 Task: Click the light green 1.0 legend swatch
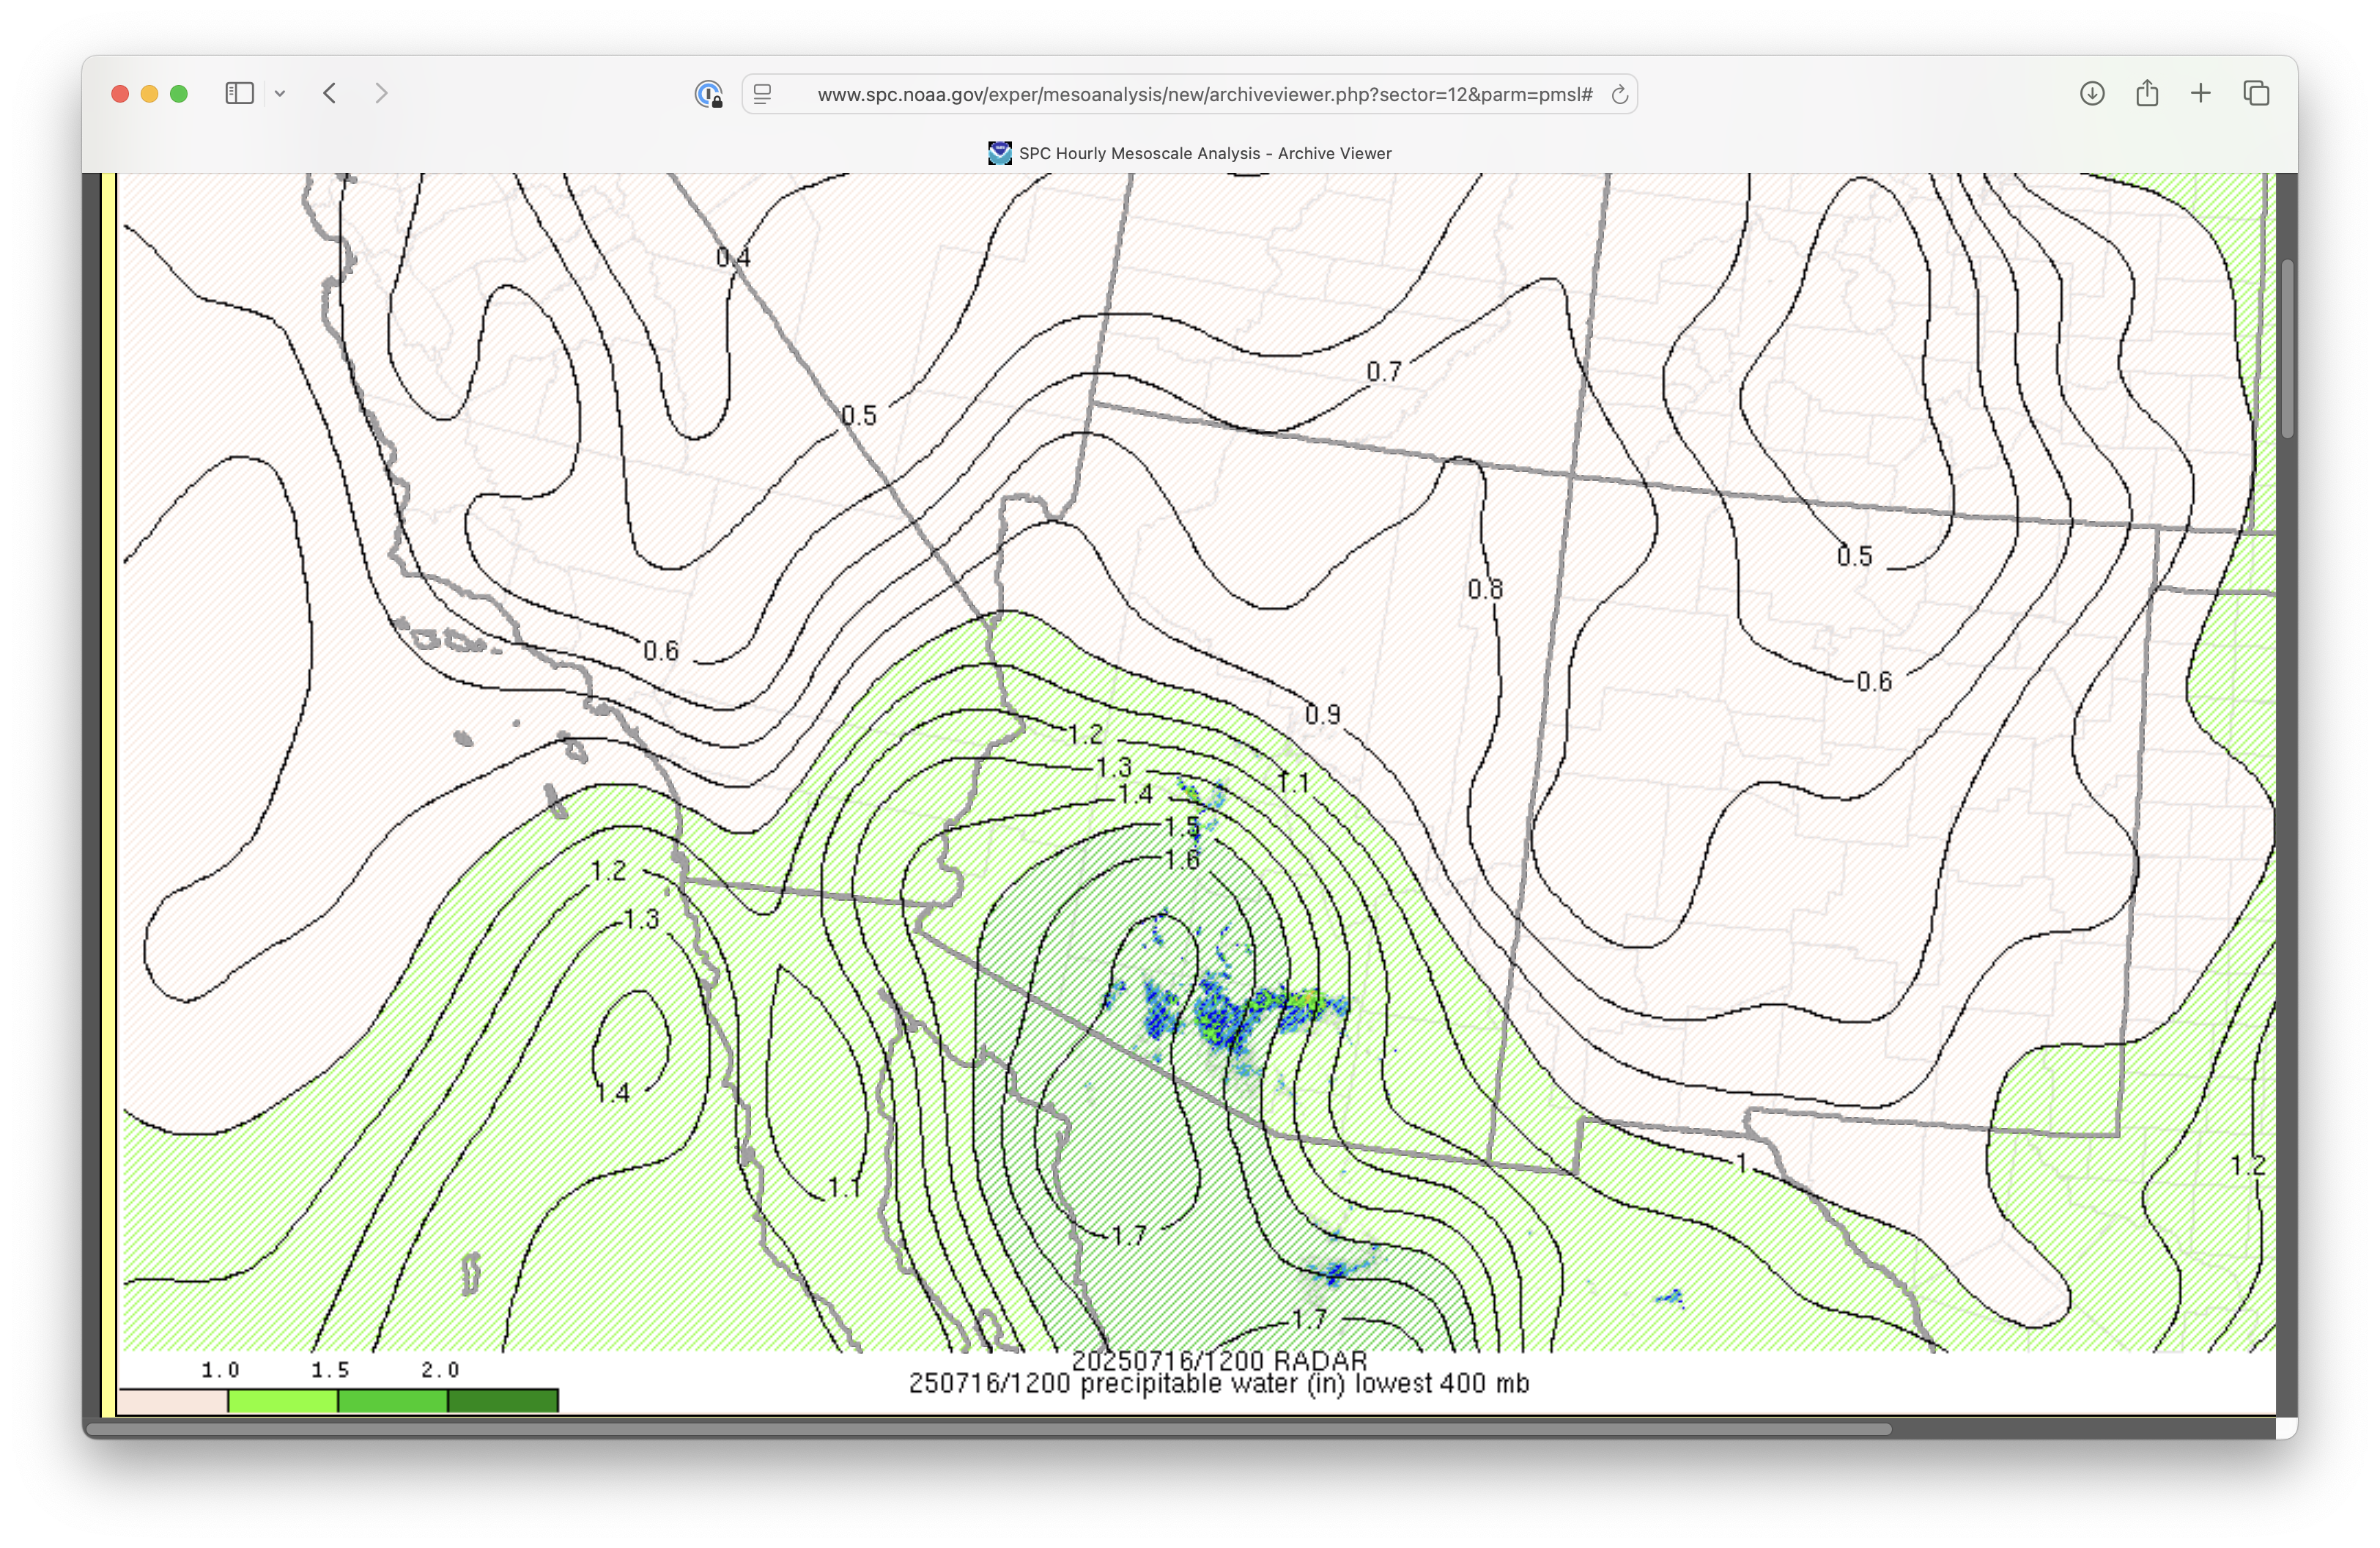coord(283,1400)
